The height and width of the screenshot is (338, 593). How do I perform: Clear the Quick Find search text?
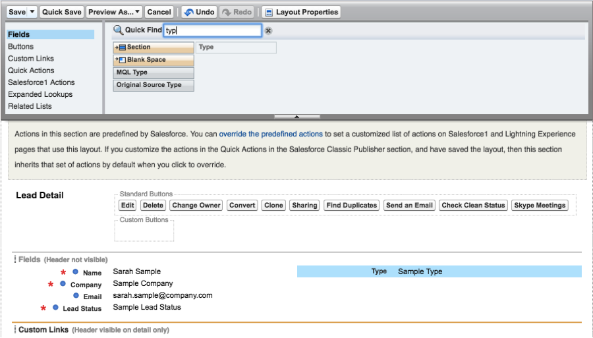coord(268,31)
